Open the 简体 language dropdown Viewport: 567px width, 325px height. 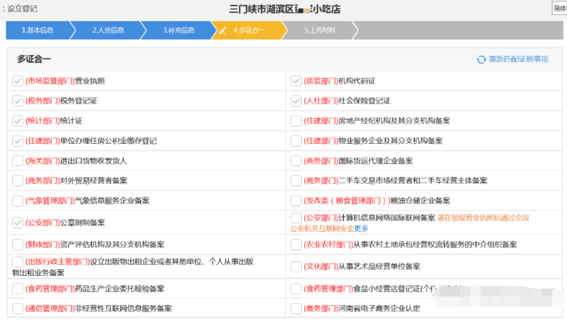click(559, 7)
